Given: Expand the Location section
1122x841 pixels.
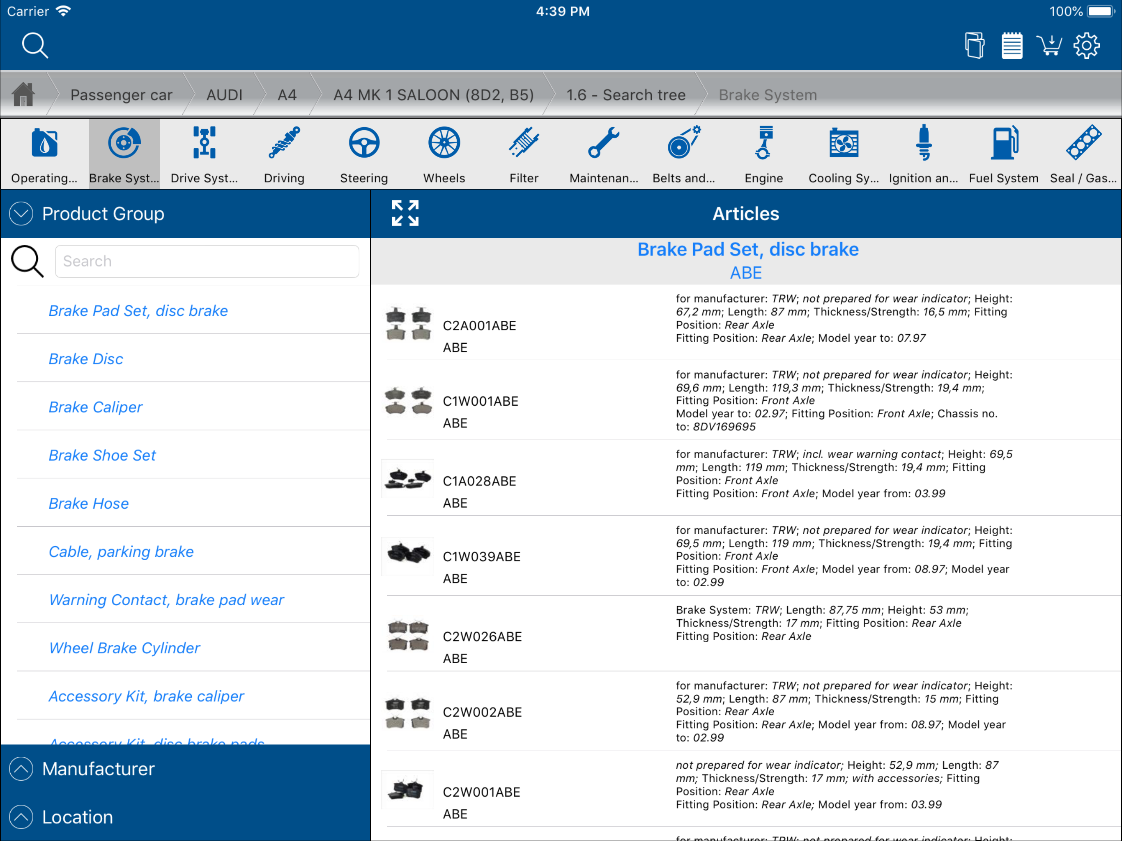Looking at the screenshot, I should coord(21,817).
